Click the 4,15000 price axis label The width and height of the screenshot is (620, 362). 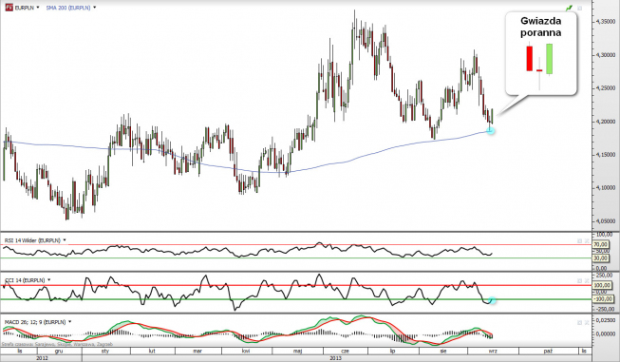[x=606, y=155]
